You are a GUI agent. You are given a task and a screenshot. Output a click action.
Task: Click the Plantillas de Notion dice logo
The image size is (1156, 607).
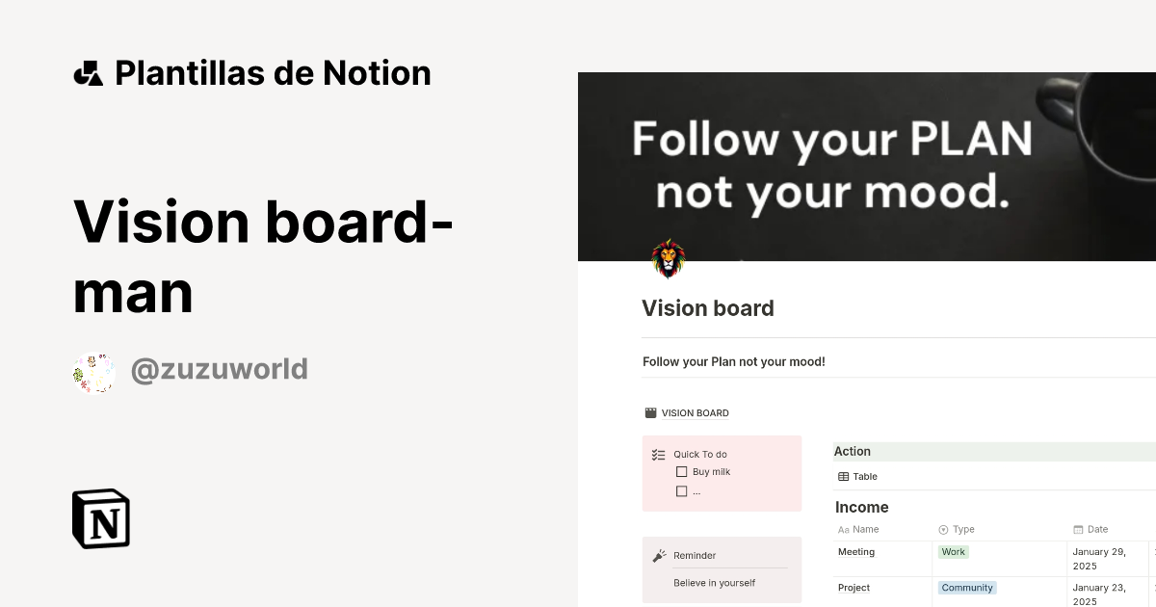[x=88, y=72]
